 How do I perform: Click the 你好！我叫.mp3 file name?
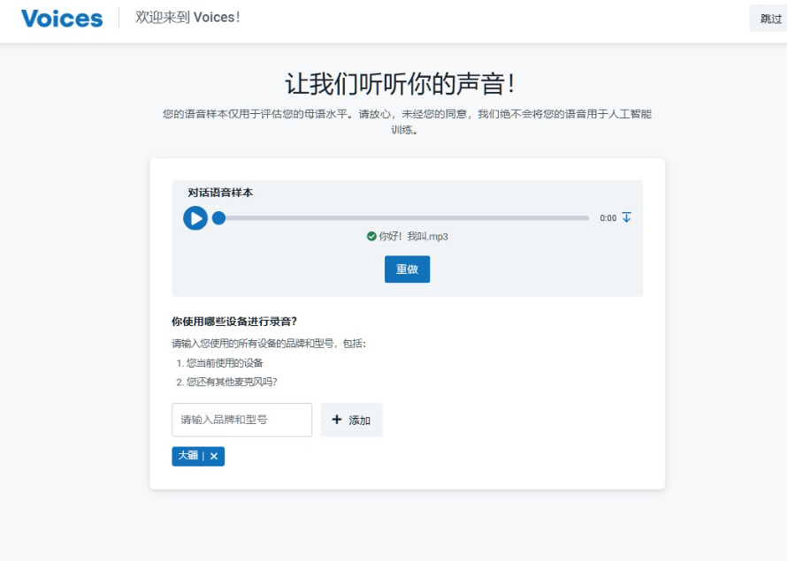pyautogui.click(x=413, y=237)
